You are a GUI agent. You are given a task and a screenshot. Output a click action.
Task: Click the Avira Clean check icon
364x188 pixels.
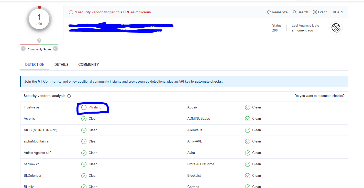click(248, 153)
